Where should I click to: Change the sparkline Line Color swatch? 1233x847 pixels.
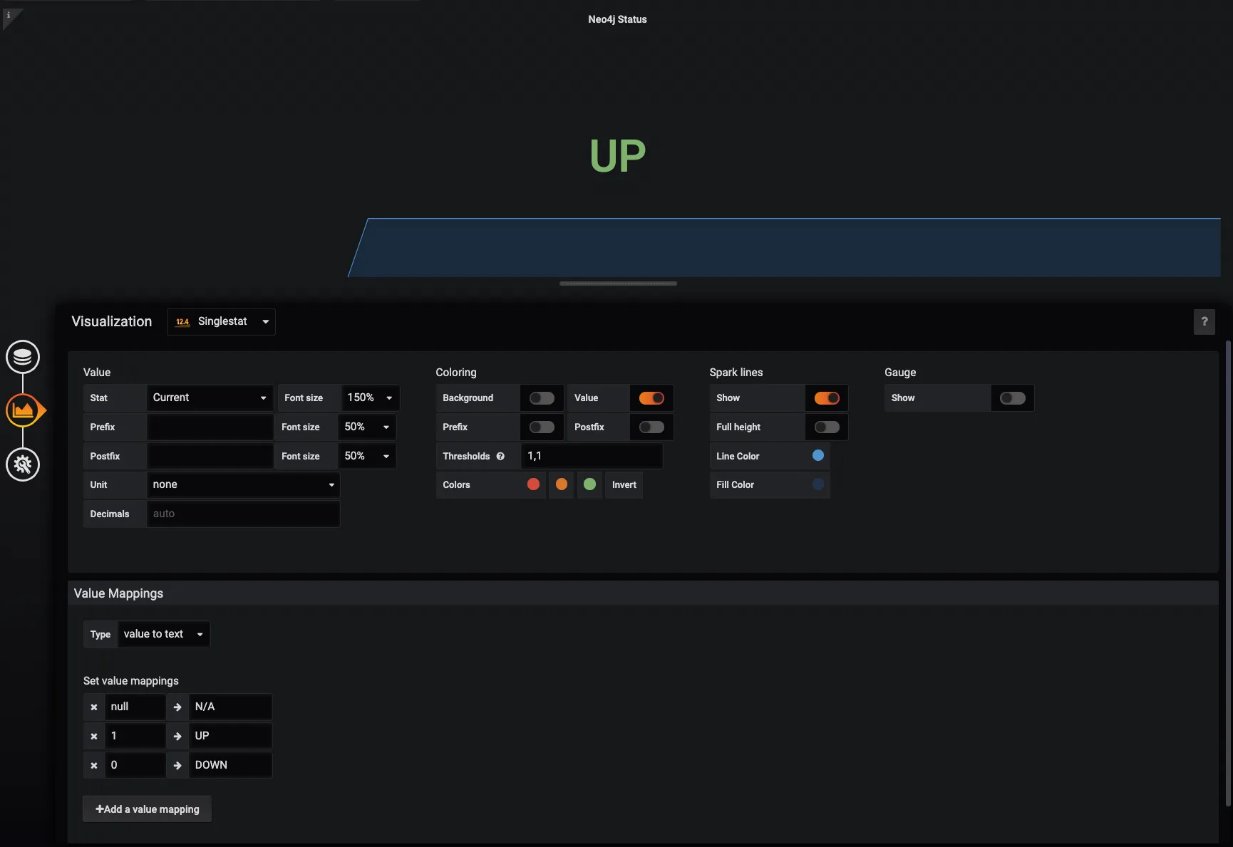(818, 456)
